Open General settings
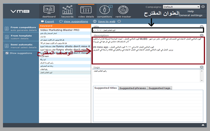This screenshot has height=131, width=210. (x=191, y=15)
